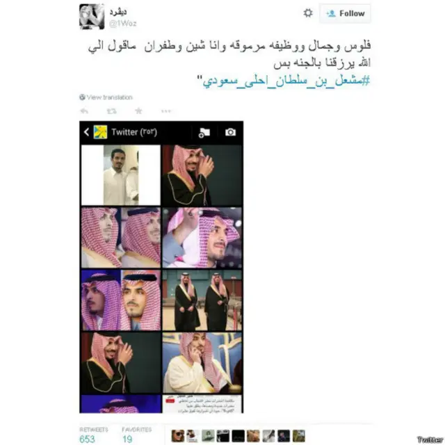
Task: Open the gear settings menu
Action: point(308,13)
